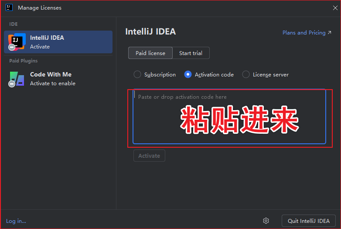341x229 pixels.
Task: Click the Log in... link
Action: pyautogui.click(x=16, y=221)
